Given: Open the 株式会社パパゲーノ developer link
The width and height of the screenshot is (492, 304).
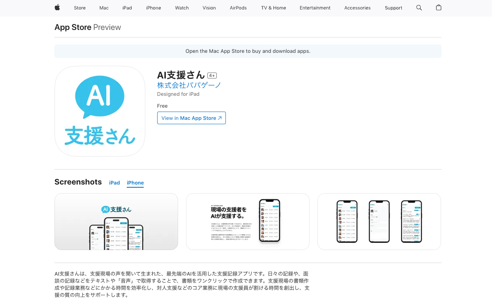Looking at the screenshot, I should (189, 85).
